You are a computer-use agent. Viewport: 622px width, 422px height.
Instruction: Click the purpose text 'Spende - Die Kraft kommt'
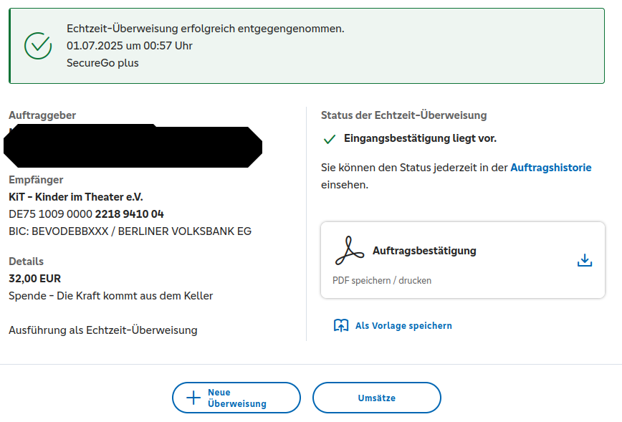click(110, 296)
